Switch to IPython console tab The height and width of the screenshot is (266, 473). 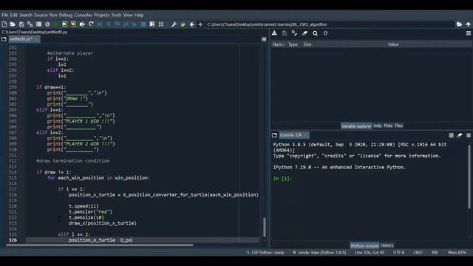(364, 246)
